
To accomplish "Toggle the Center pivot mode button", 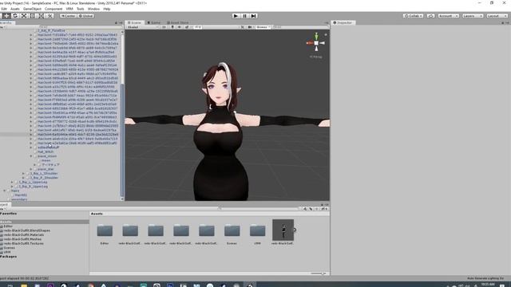I will pyautogui.click(x=68, y=16).
